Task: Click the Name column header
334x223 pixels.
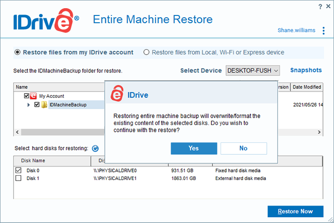Action: (59, 87)
